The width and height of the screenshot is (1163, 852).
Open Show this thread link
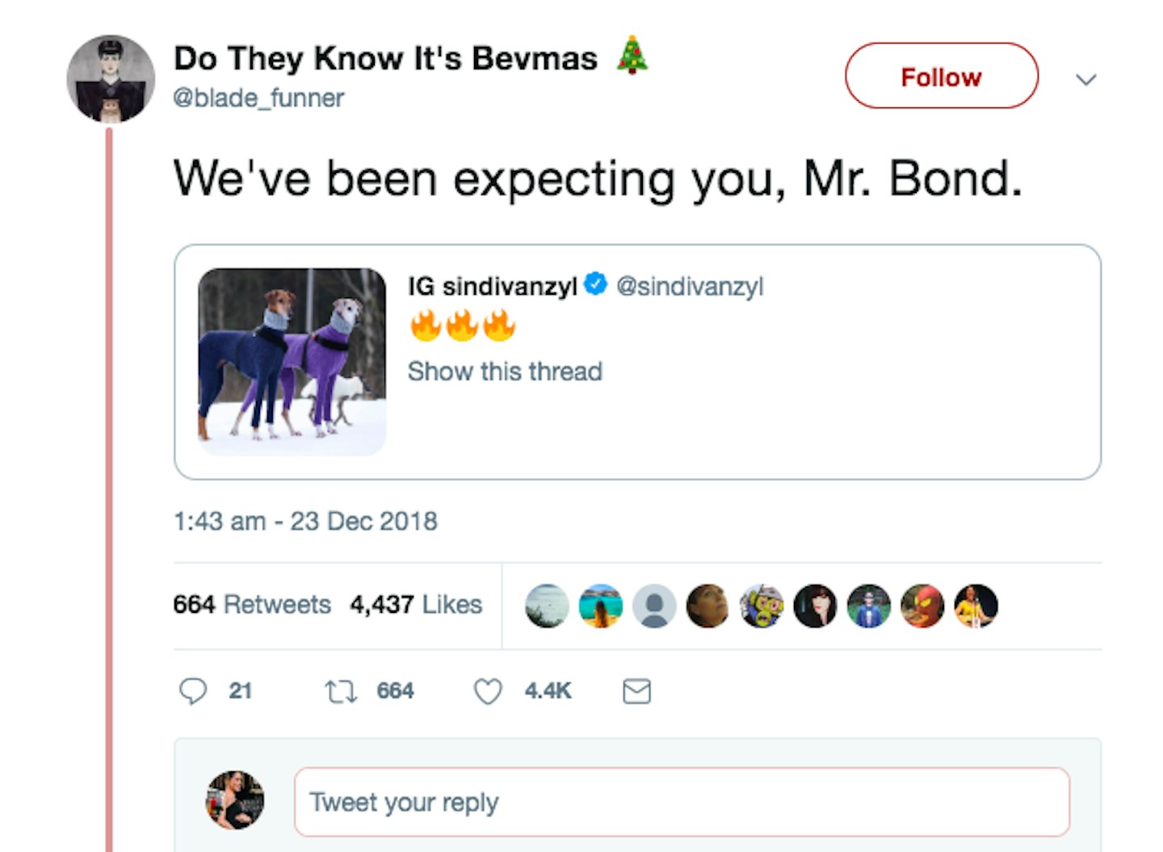pyautogui.click(x=505, y=371)
